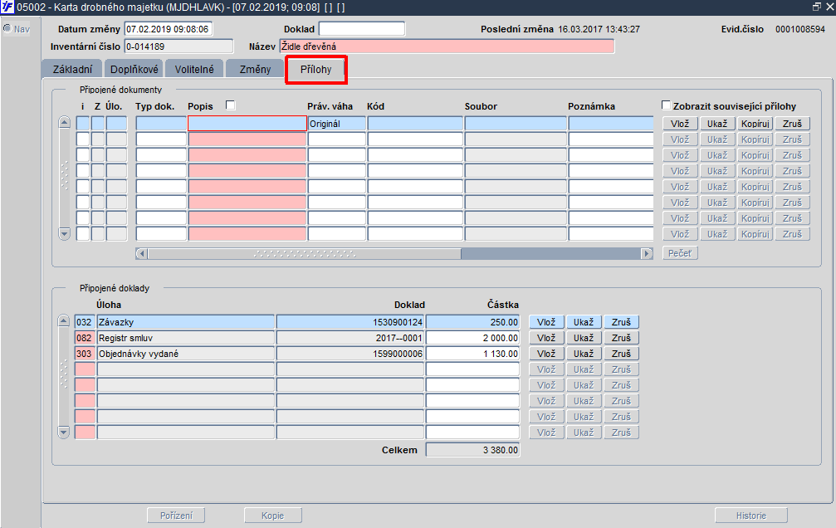The height and width of the screenshot is (528, 836).
Task: Click the first row Typ dok. field
Action: pos(161,123)
